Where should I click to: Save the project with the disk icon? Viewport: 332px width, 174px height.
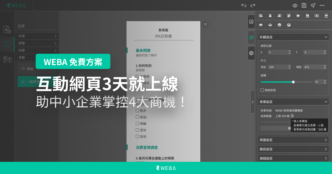pyautogui.click(x=304, y=6)
